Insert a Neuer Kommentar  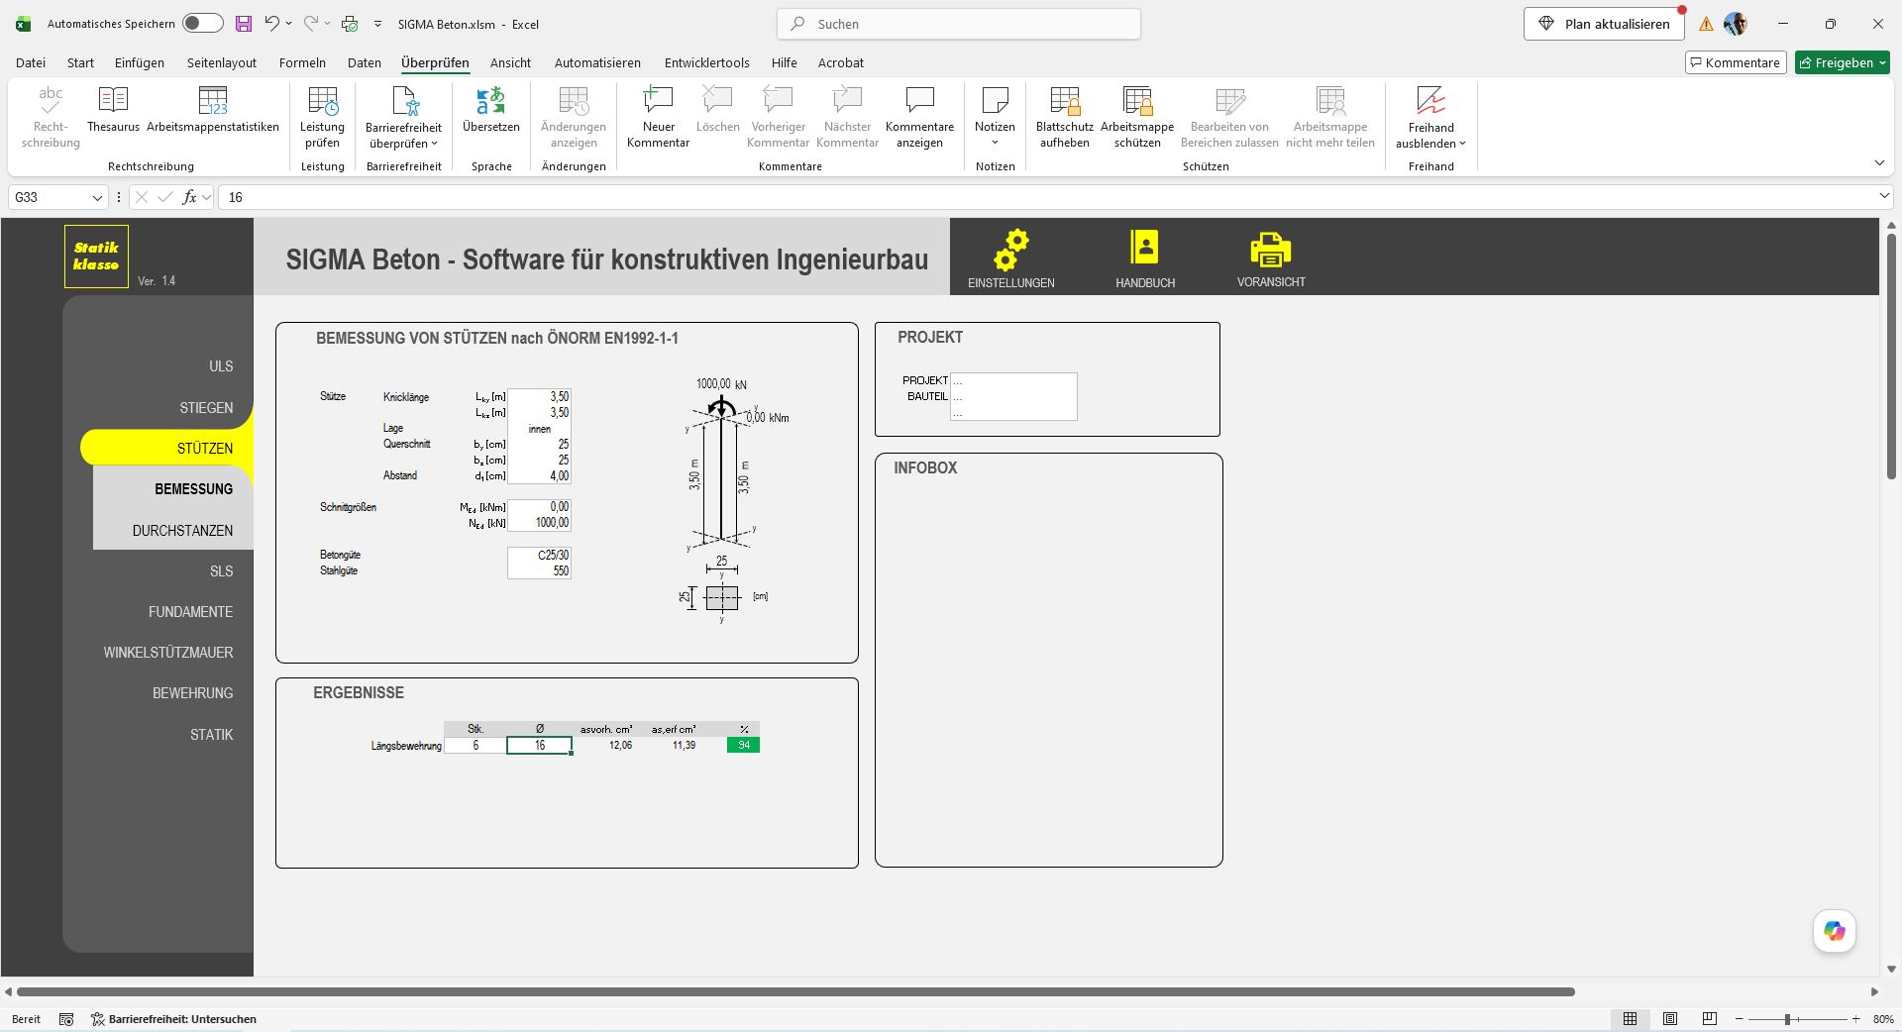pos(658,117)
